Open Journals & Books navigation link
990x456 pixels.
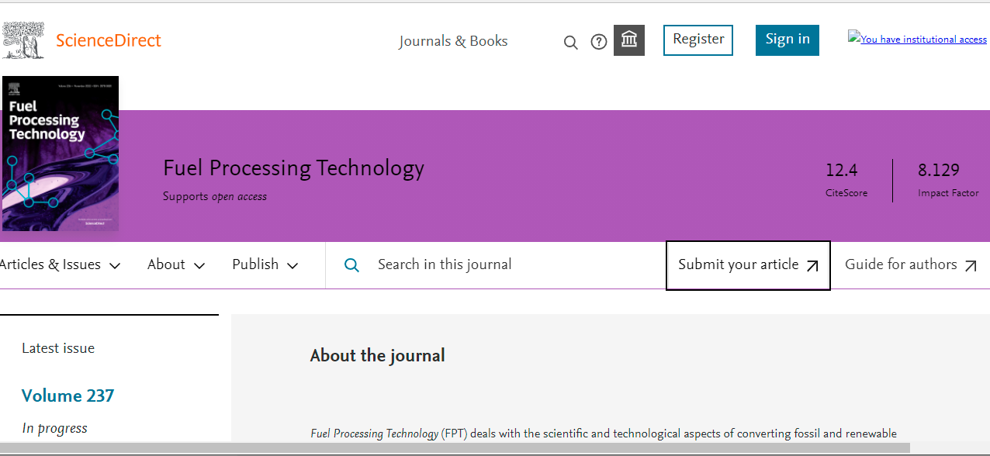click(453, 41)
